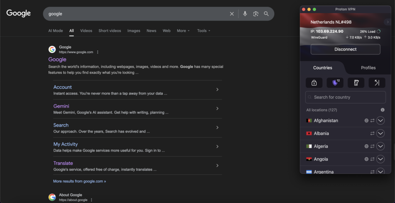Click P2P arrows icon in Algeria row
The height and width of the screenshot is (203, 395).
tap(372, 146)
